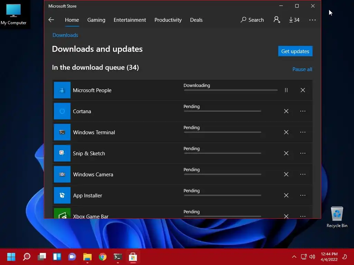
Task: Open the account sign-in icon
Action: coord(277,20)
